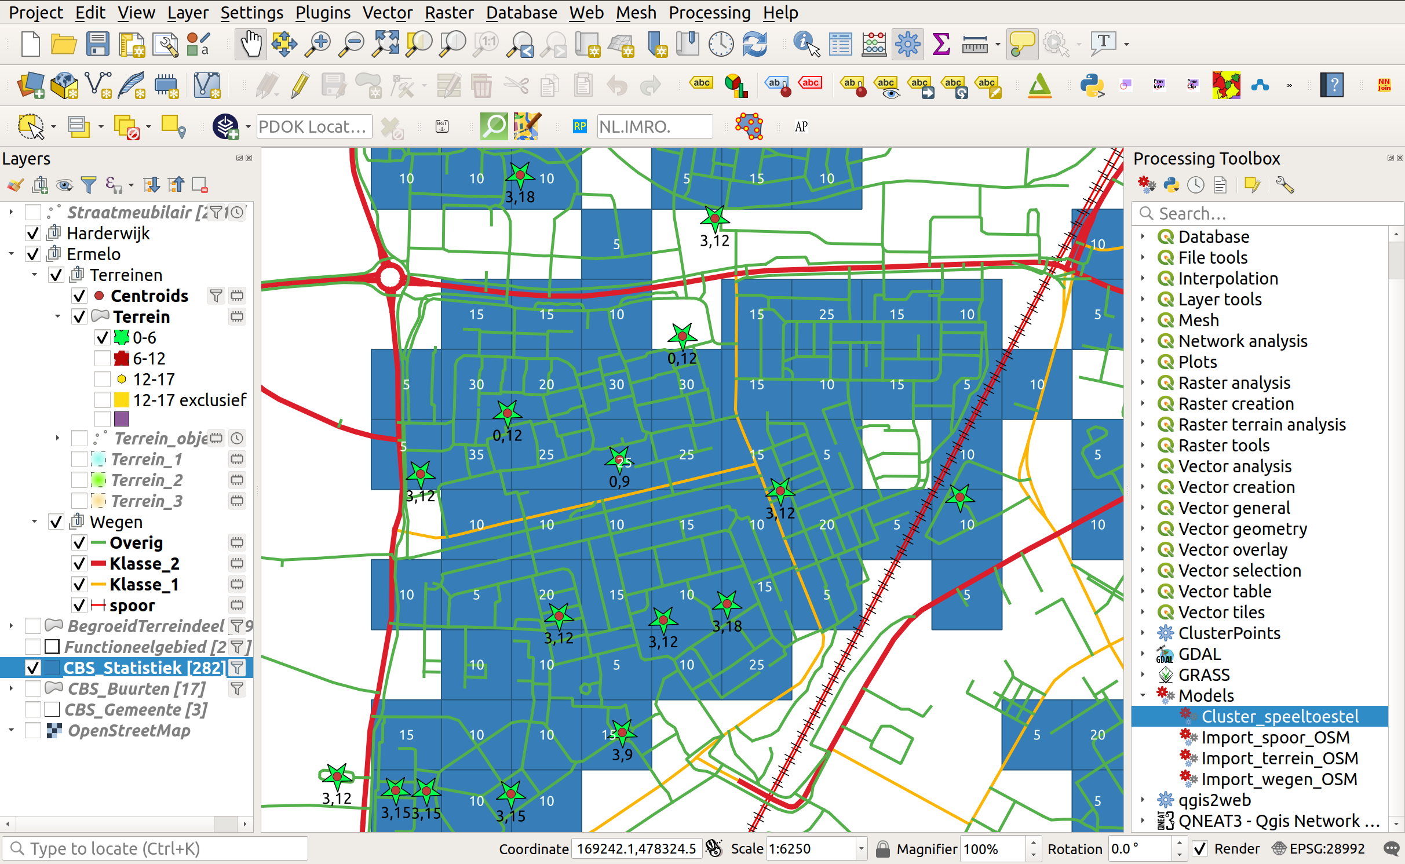Hide the spoor layer

click(x=79, y=606)
